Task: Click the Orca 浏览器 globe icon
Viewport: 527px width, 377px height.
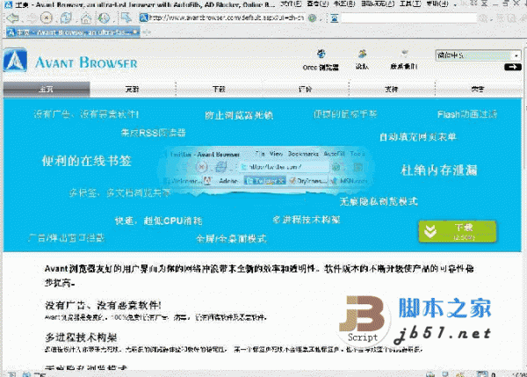Action: [x=321, y=54]
